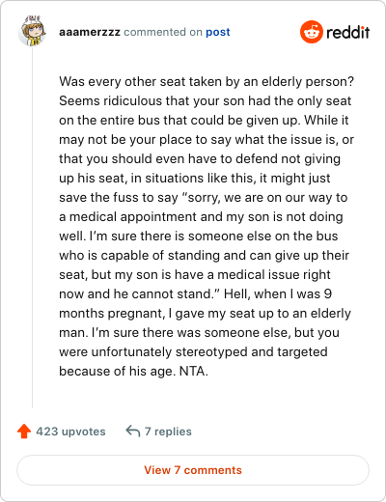
Task: Click the "NTA." verdict in the comment
Action: (194, 371)
